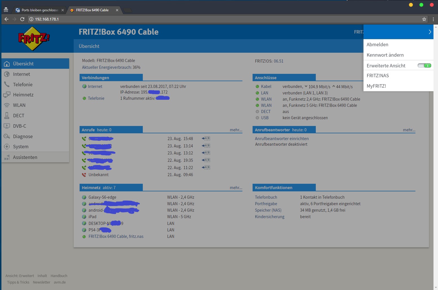This screenshot has width=438, height=290.
Task: Click the phonebook icon for 23. Aug. 13:14 call
Action: coord(206,146)
